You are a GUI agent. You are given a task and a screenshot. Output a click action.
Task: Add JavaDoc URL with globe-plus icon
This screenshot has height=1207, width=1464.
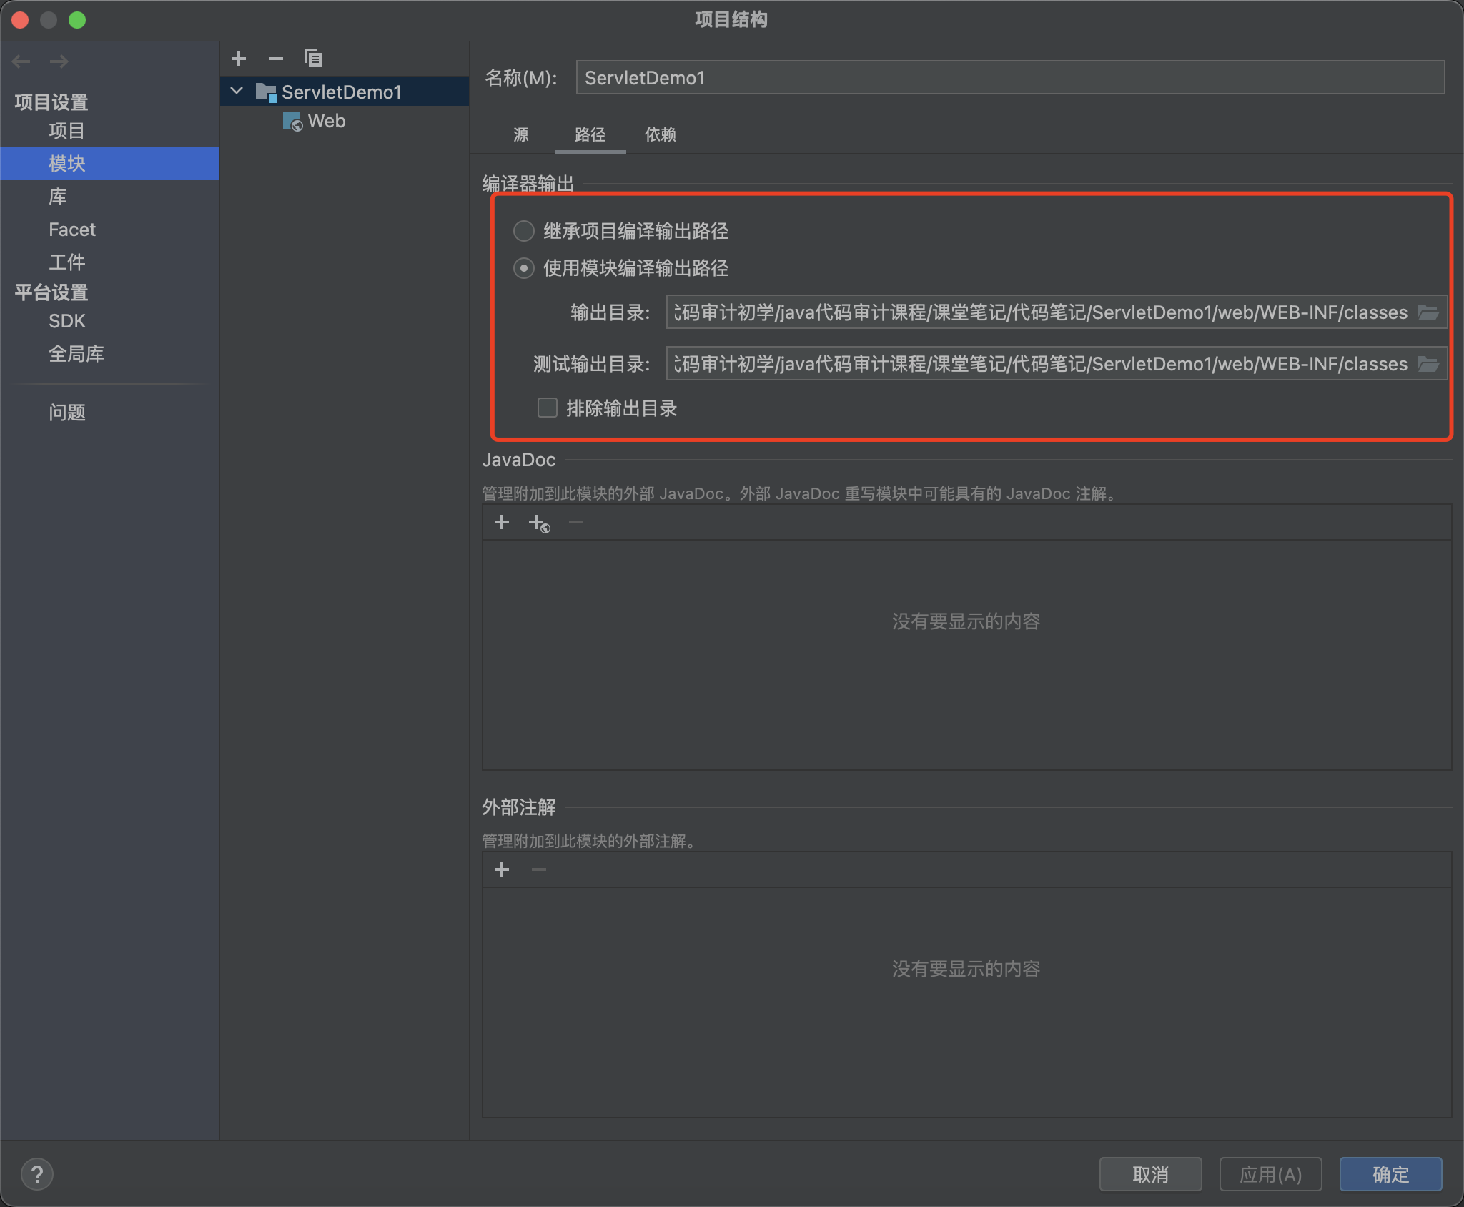click(x=539, y=524)
